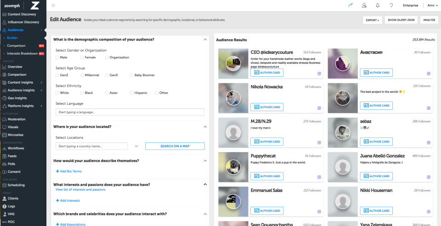
Task: Open the Amir user account dropdown
Action: pos(433,6)
